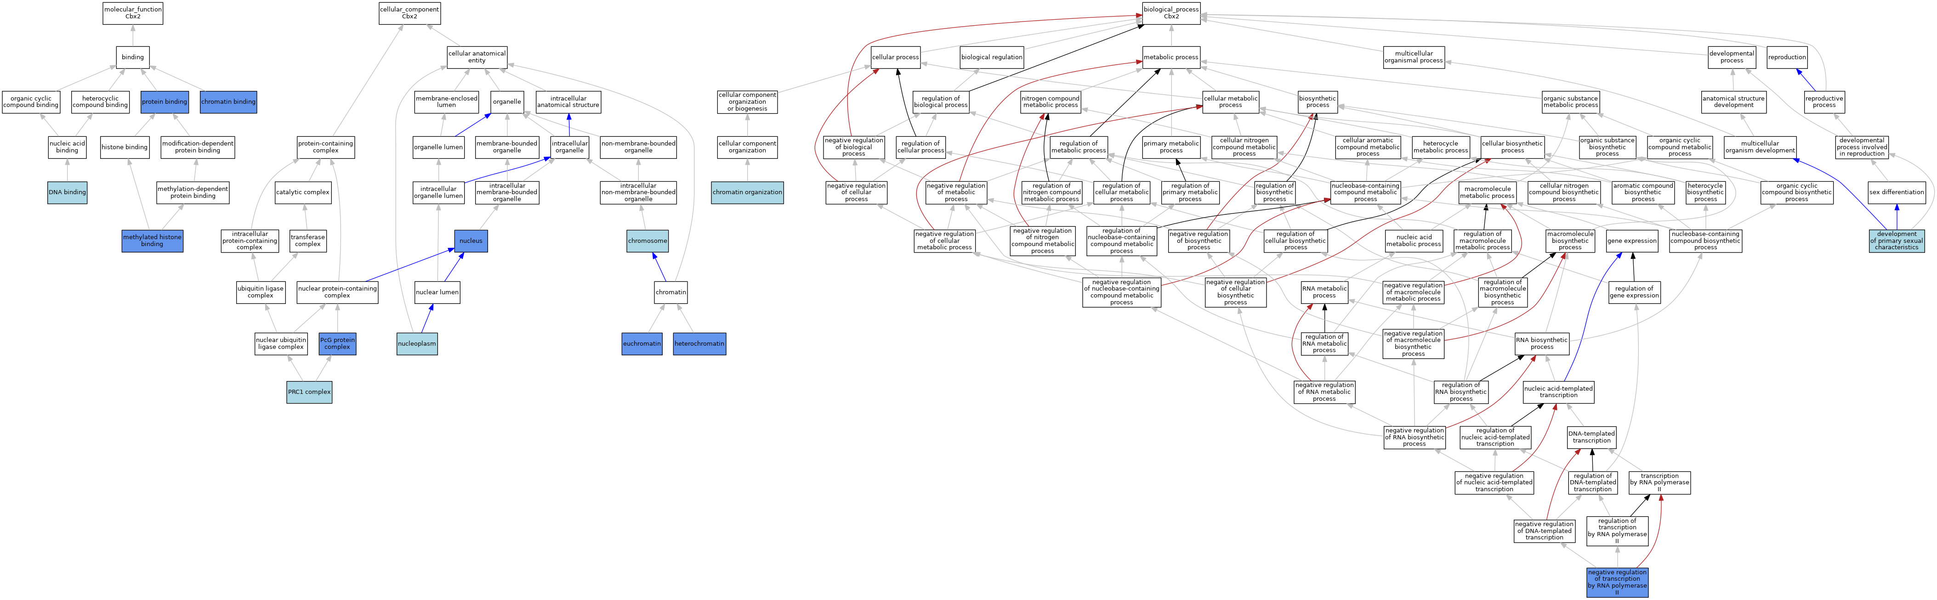
Task: Click the 'developmental process involved in reproduction' node
Action: tap(1862, 147)
